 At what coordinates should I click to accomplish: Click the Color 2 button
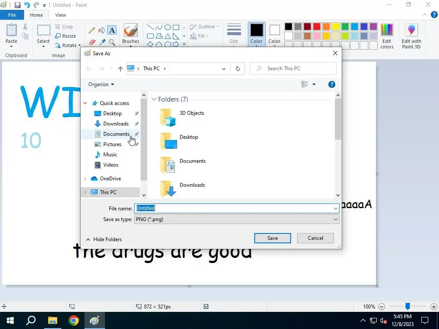click(x=274, y=34)
